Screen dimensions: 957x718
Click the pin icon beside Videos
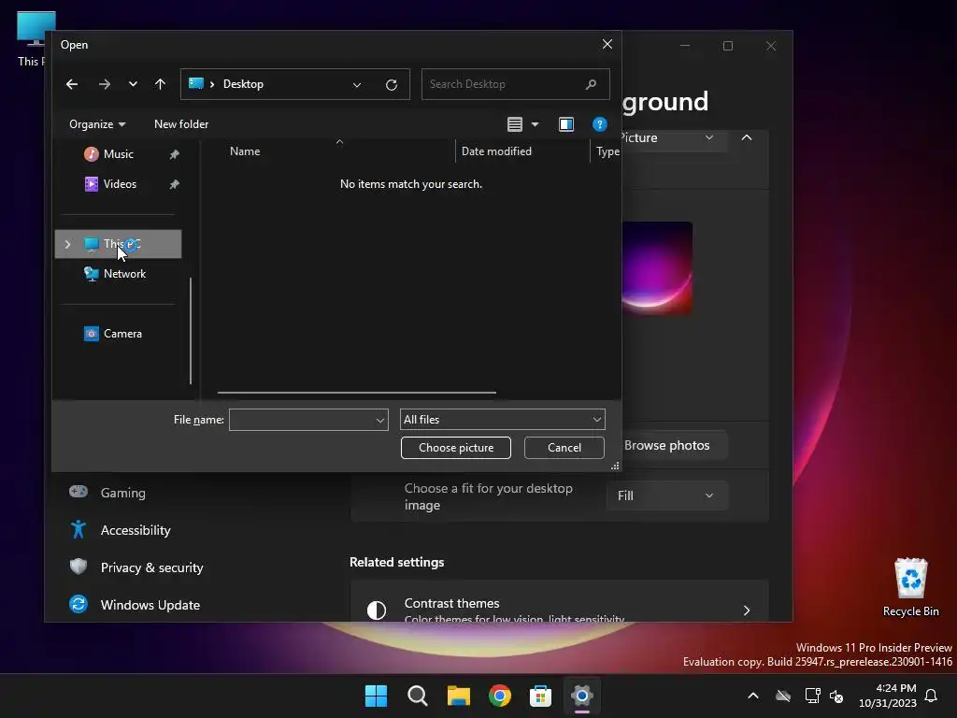click(174, 184)
